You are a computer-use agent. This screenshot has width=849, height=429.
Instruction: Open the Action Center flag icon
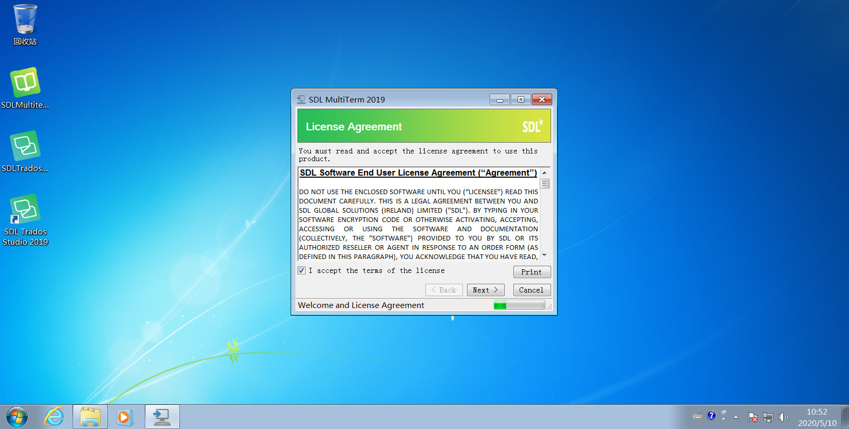(753, 417)
